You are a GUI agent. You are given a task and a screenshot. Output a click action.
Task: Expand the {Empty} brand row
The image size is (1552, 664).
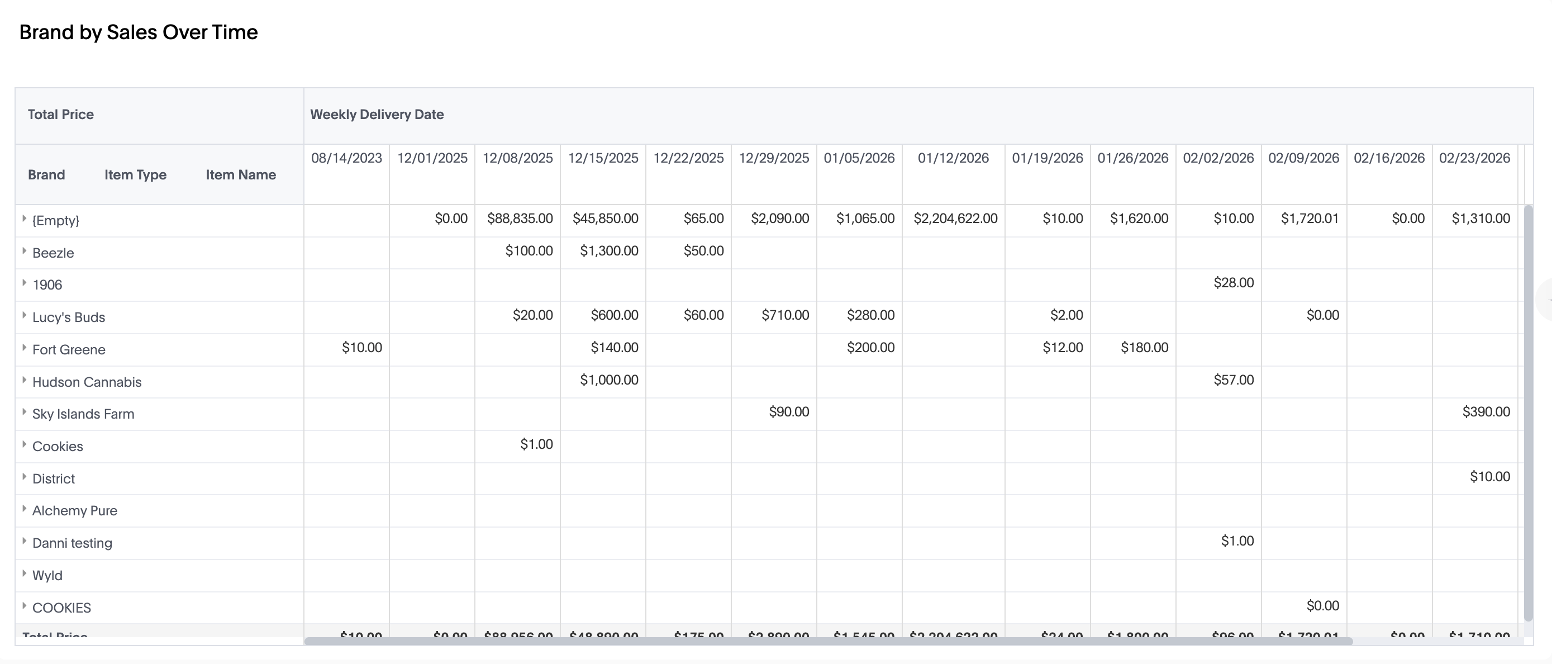tap(24, 219)
